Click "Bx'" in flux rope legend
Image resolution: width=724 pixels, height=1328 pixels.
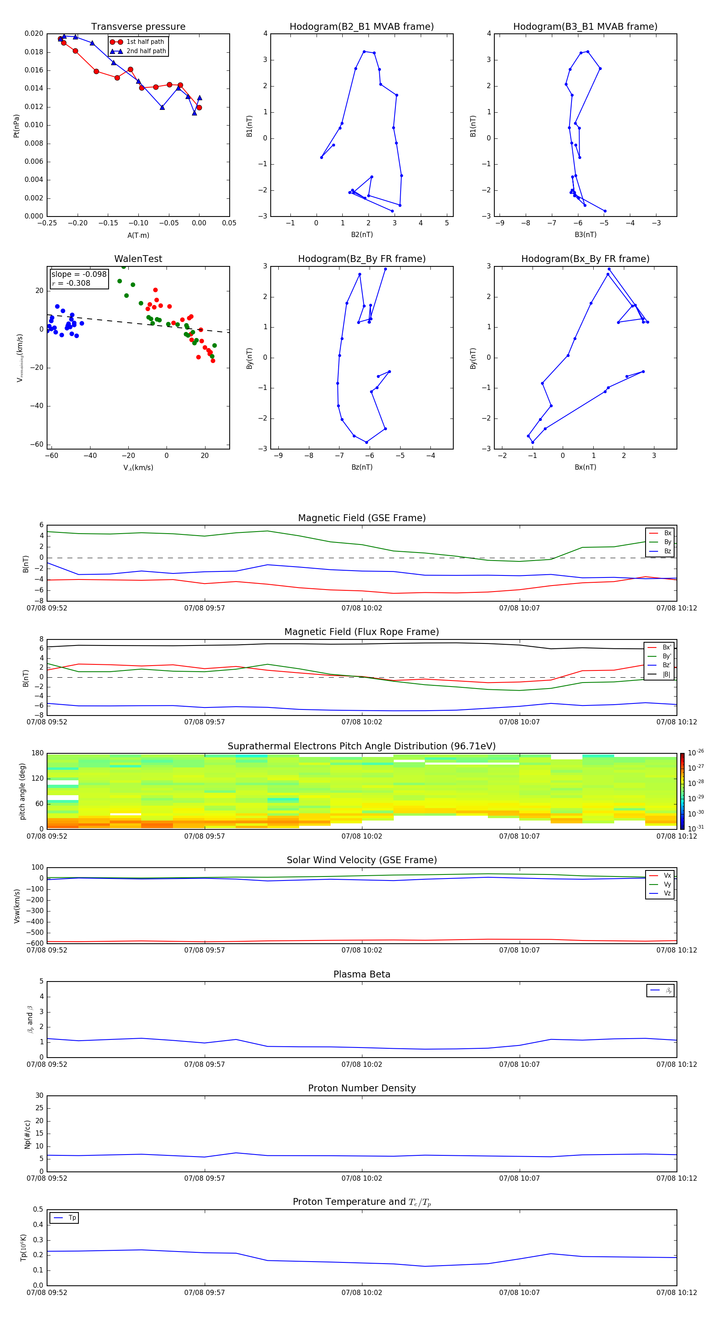[x=667, y=648]
